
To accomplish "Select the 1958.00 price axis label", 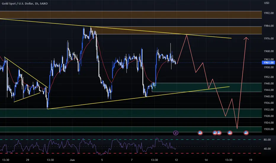I will click(269, 67).
